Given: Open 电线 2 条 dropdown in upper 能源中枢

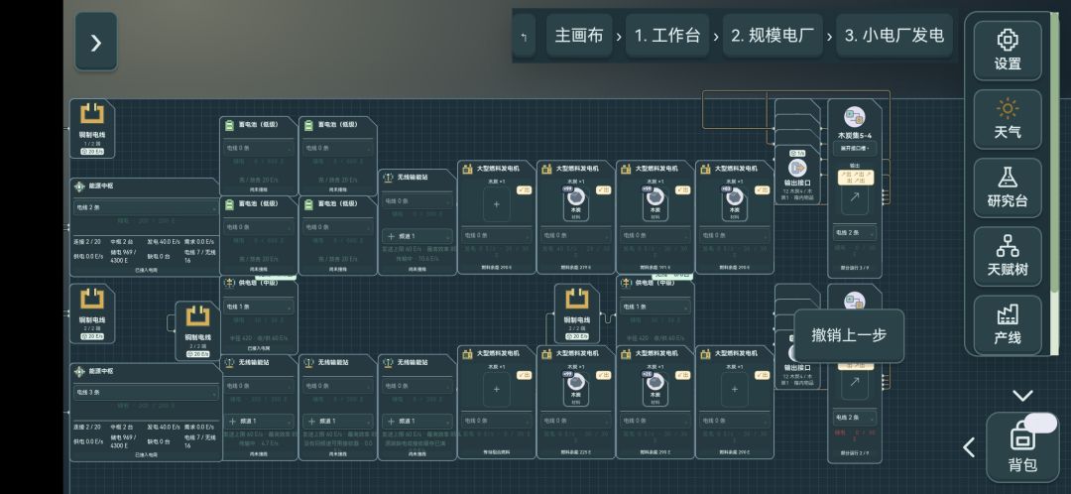Looking at the screenshot, I should pos(146,207).
